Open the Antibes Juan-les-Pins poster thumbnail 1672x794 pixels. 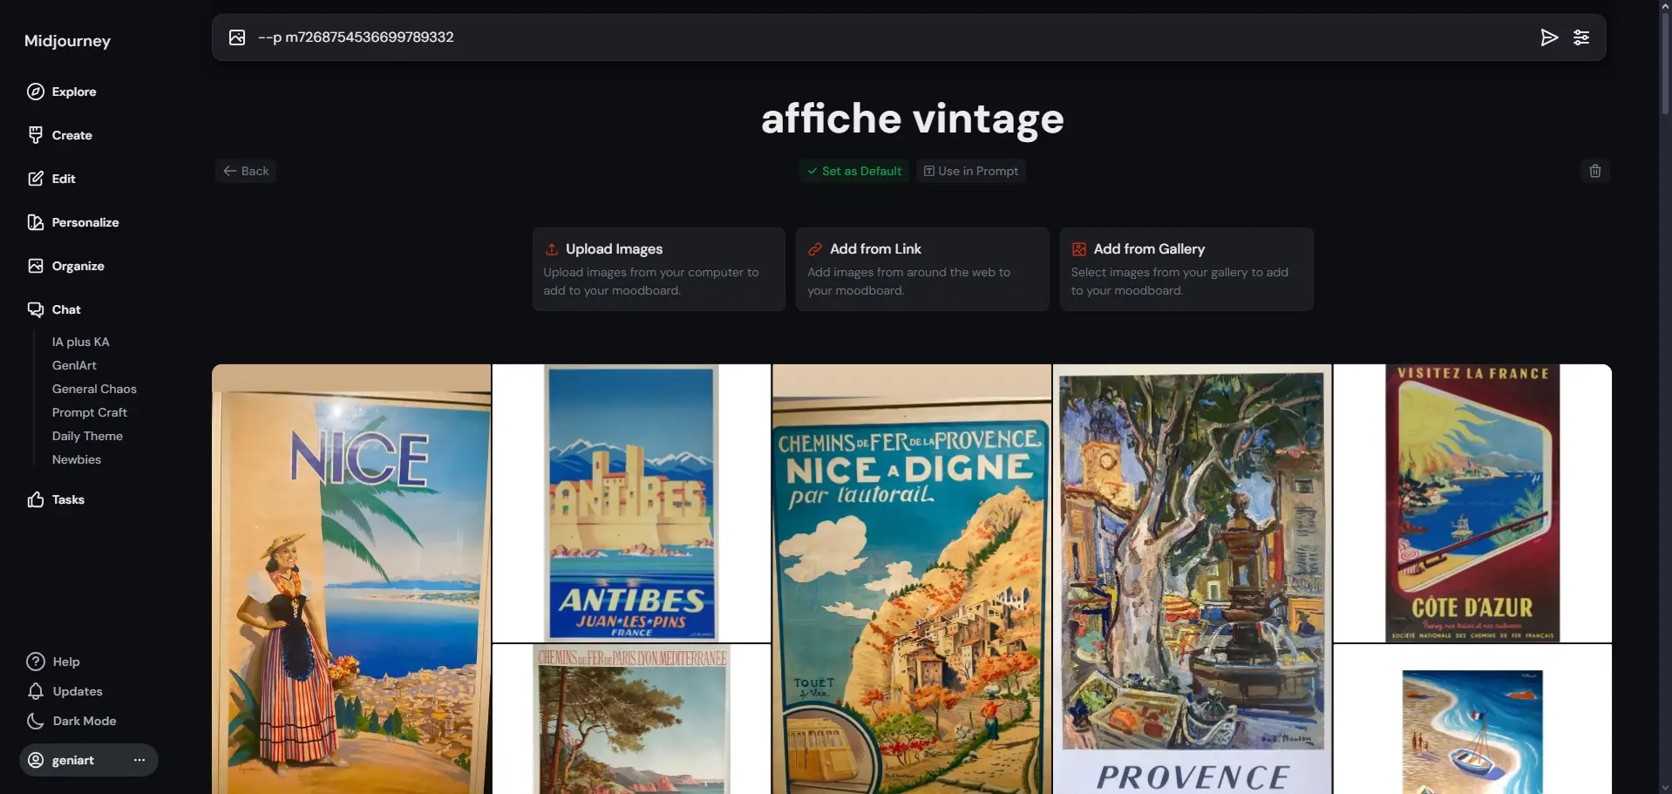pyautogui.click(x=632, y=503)
